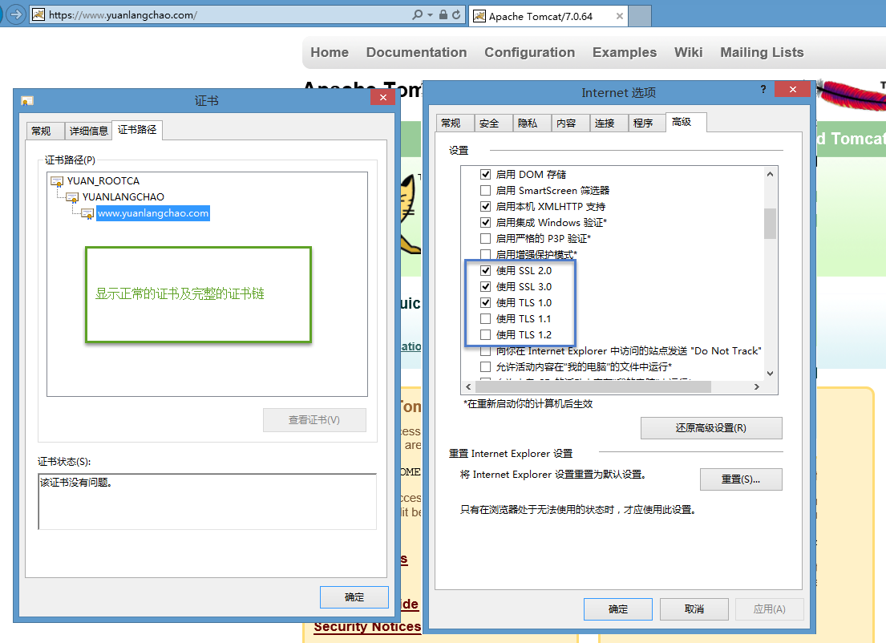Click the lock security icon in address bar
886x643 pixels.
[x=443, y=14]
